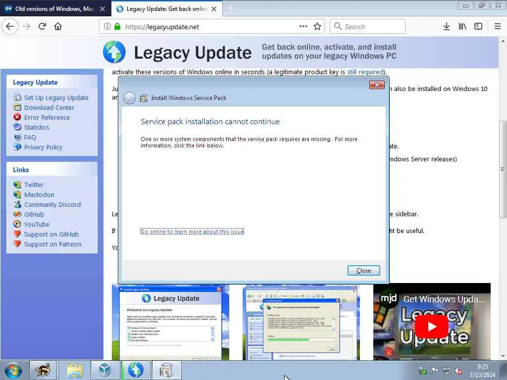Toggle the Firefox sidebar view
Image resolution: width=507 pixels, height=380 pixels.
point(478,27)
